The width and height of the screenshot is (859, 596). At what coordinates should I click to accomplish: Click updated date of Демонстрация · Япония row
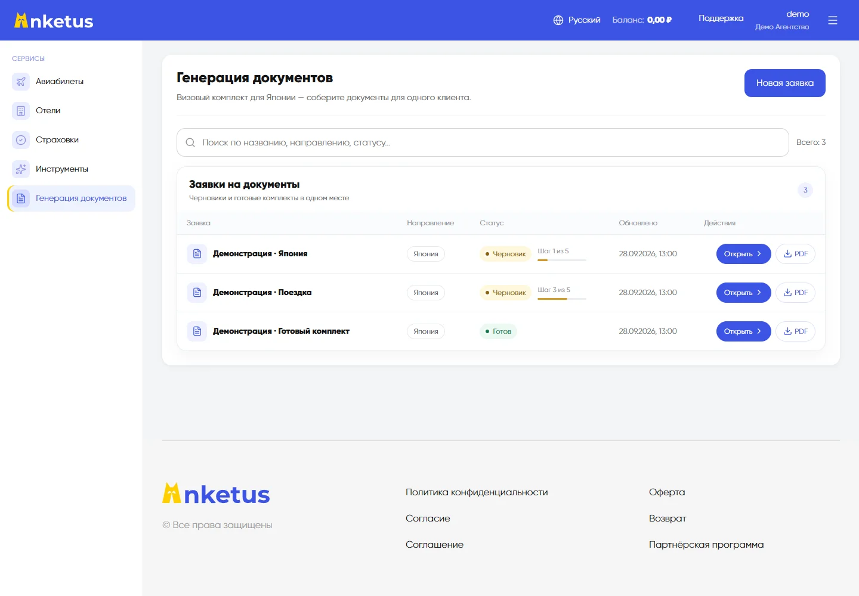pos(648,254)
